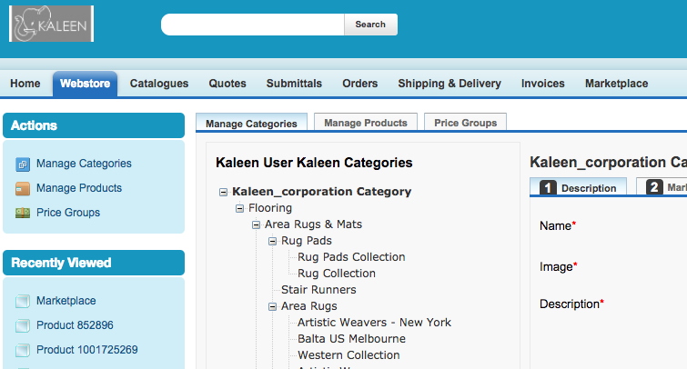Image resolution: width=687 pixels, height=369 pixels.
Task: Select Area Rugs & Mats category
Action: [313, 224]
